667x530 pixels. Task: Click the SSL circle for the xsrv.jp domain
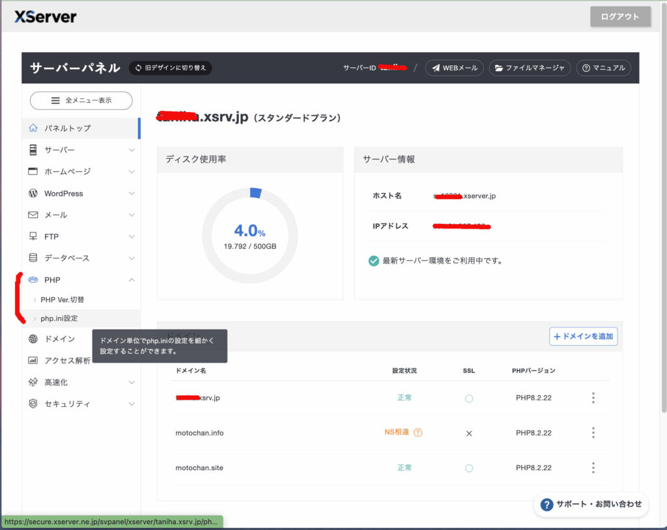(469, 398)
